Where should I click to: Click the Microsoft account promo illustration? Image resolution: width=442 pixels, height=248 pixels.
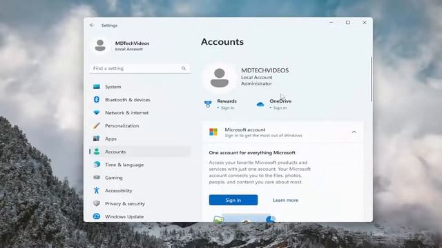click(x=244, y=218)
